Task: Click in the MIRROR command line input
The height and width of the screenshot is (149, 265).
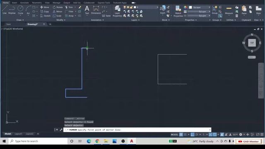Action: (x=137, y=130)
